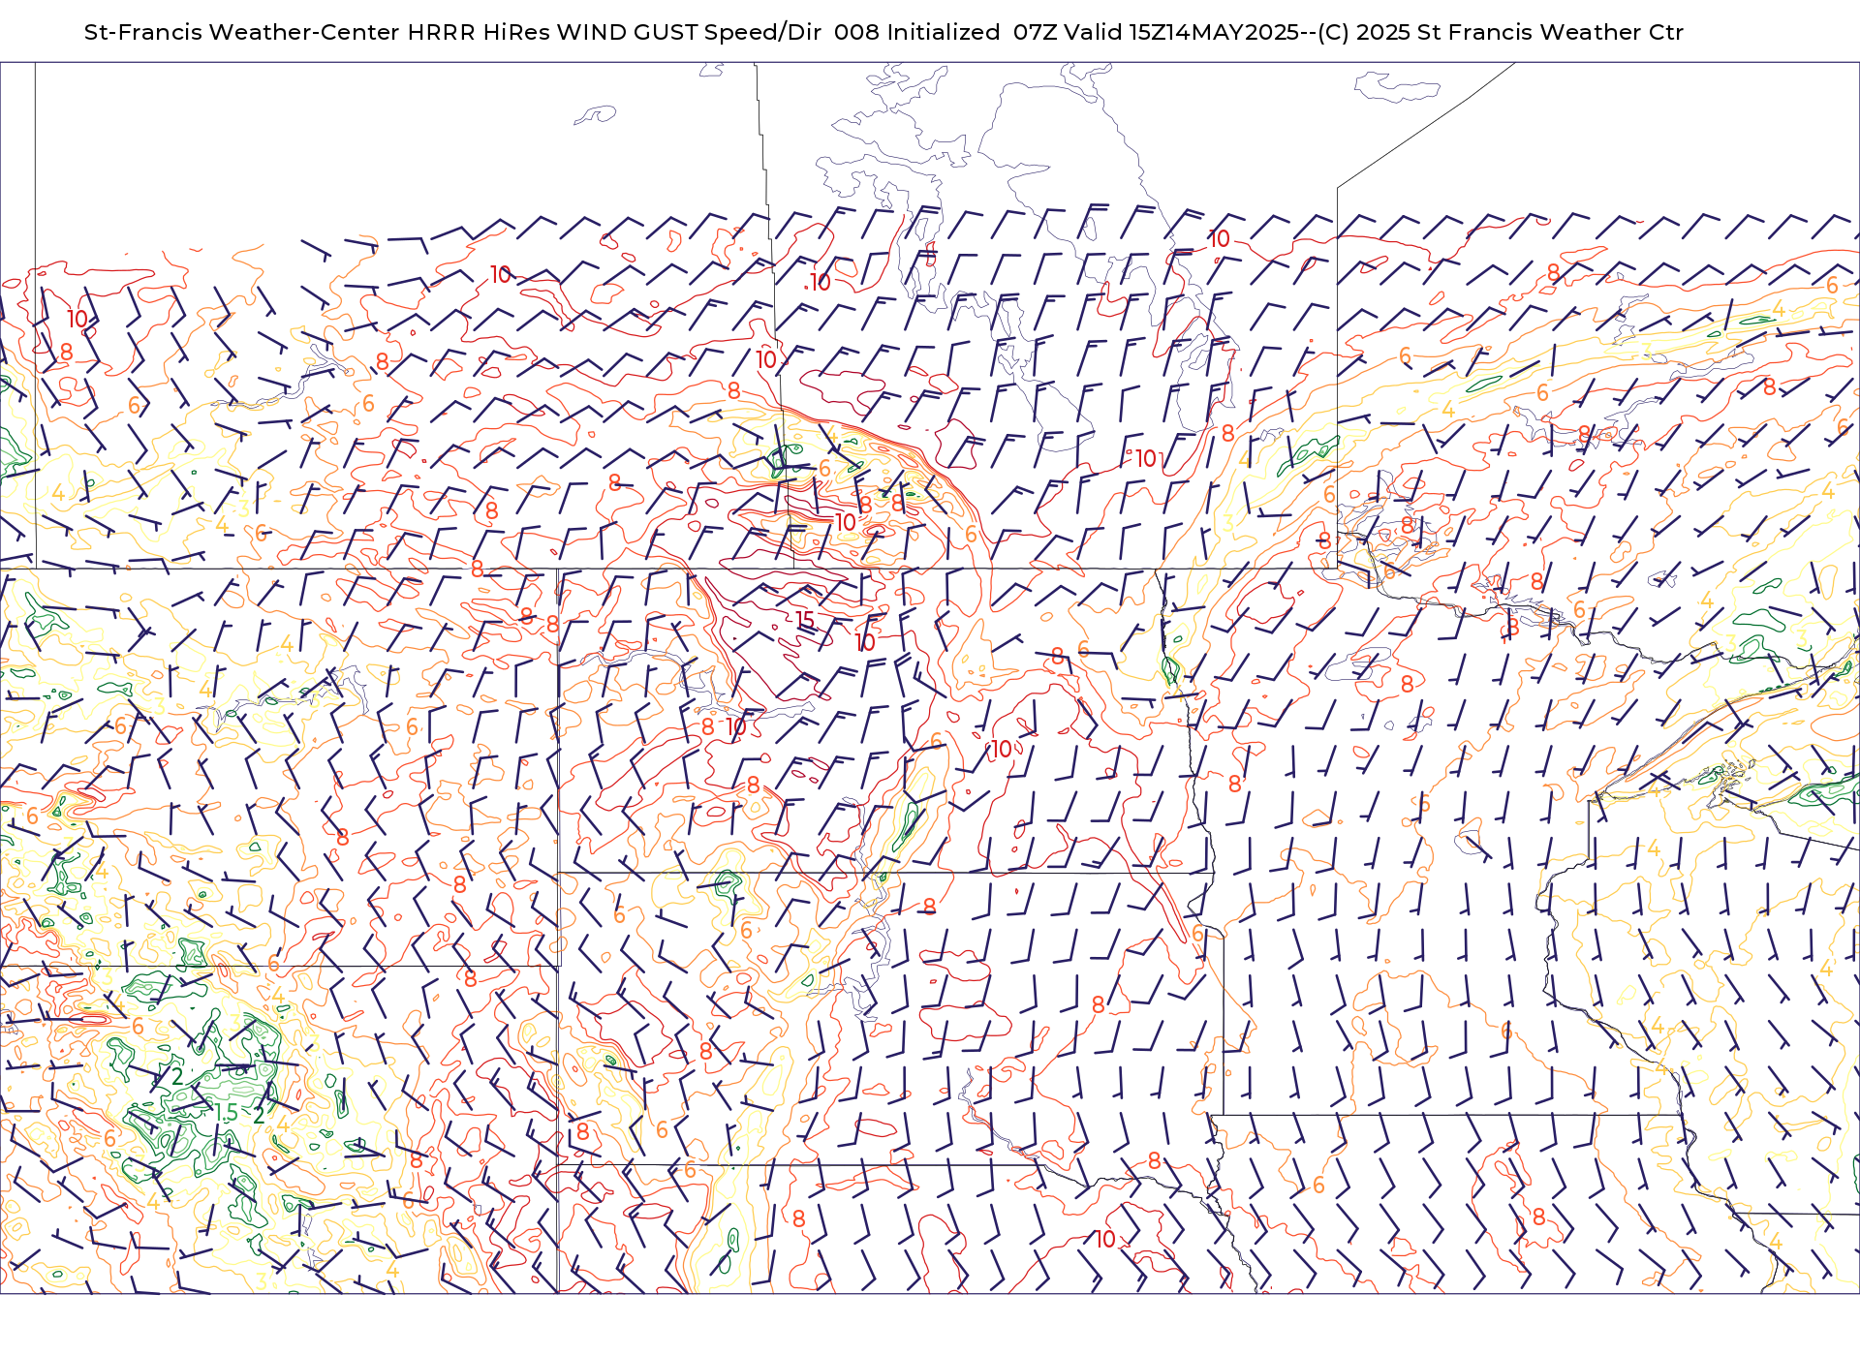Click the "Valid 15Z14MAY2025" timestamp text

click(1182, 32)
